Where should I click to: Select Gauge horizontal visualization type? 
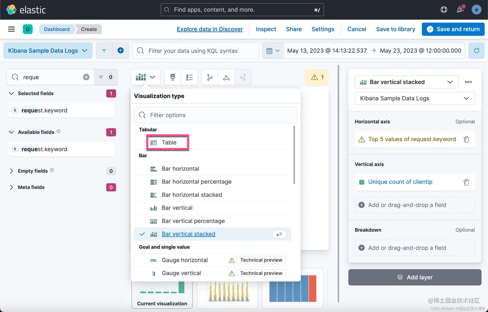(213, 260)
